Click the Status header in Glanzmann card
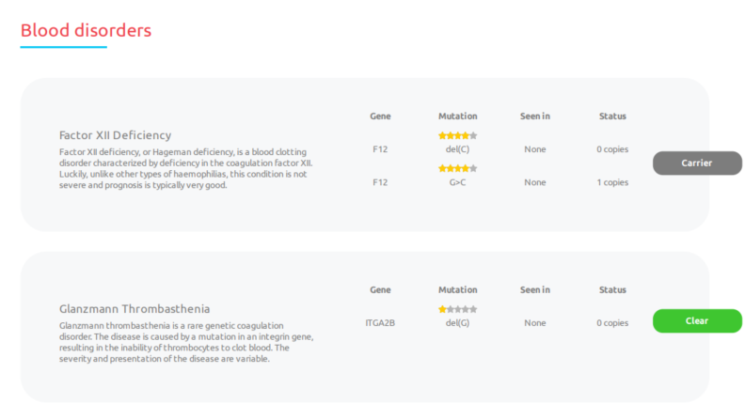This screenshot has width=745, height=419. (612, 290)
